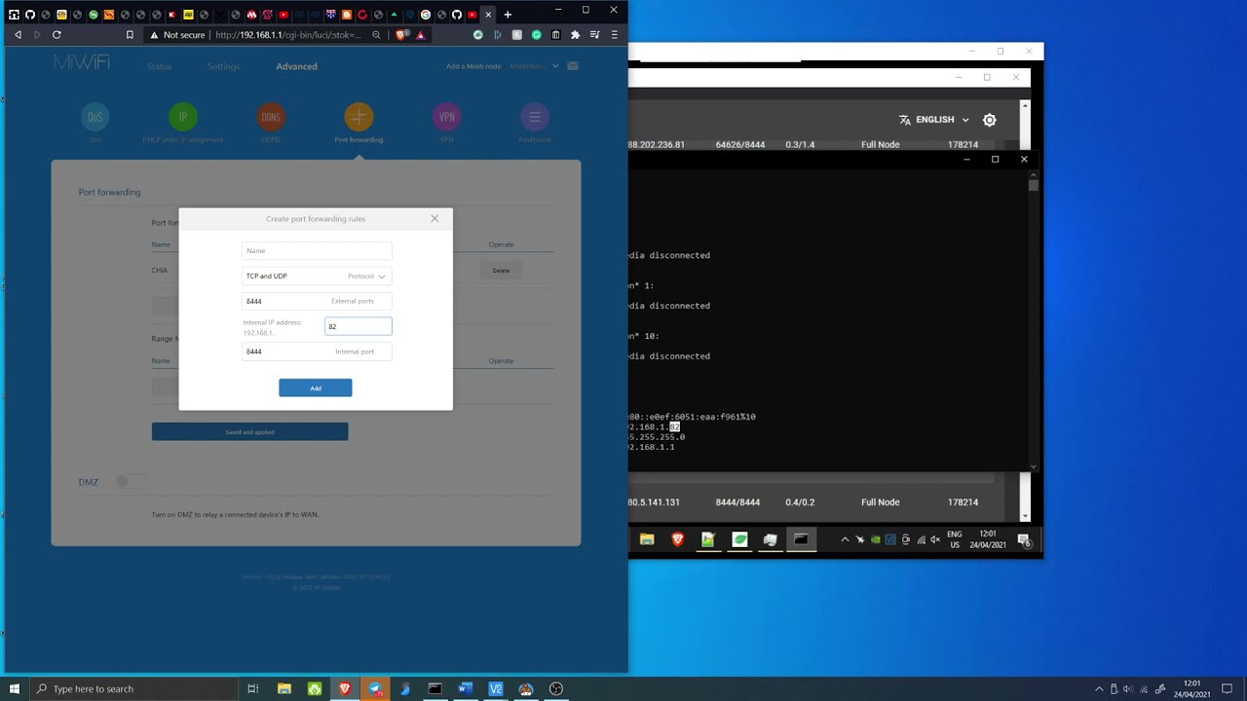
Task: Open the QoS icon in MiWiFi
Action: tap(94, 117)
